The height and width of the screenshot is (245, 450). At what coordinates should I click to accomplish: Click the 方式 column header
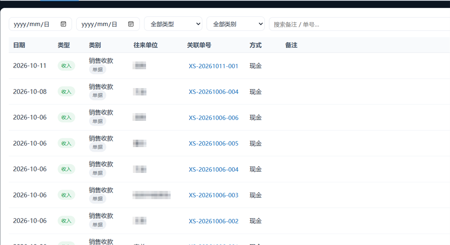coord(256,45)
